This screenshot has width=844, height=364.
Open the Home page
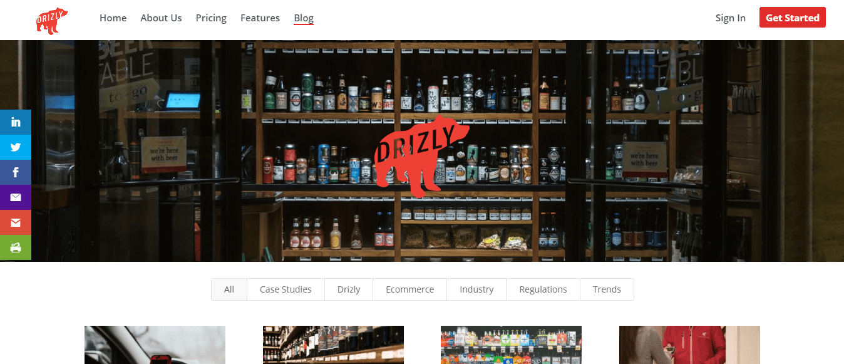pos(113,18)
